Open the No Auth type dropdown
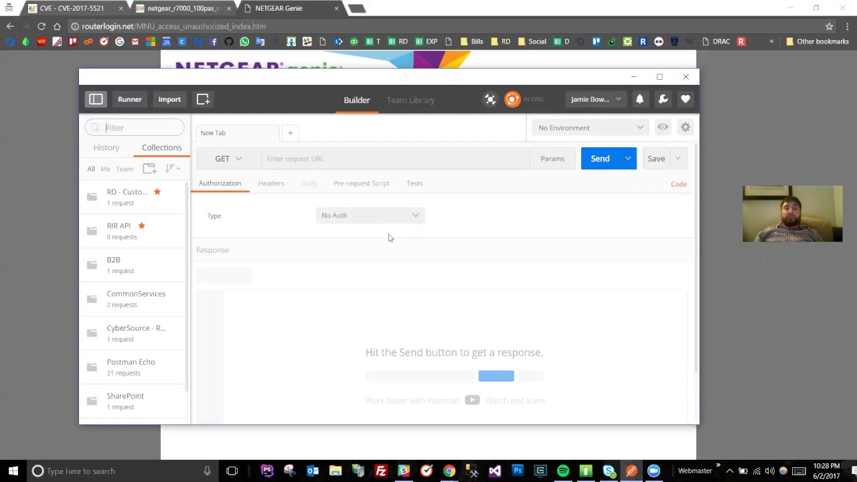The height and width of the screenshot is (482, 857). pos(370,216)
